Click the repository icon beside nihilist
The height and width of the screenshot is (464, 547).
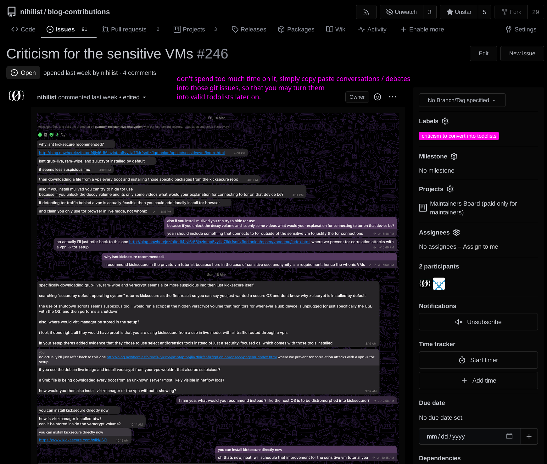click(12, 12)
